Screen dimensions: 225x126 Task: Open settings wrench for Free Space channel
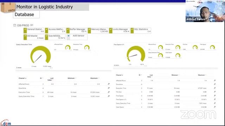(x=215, y=96)
